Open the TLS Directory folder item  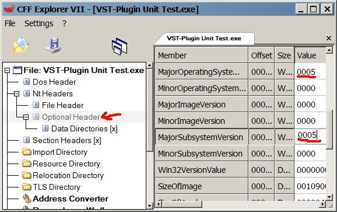click(51, 187)
